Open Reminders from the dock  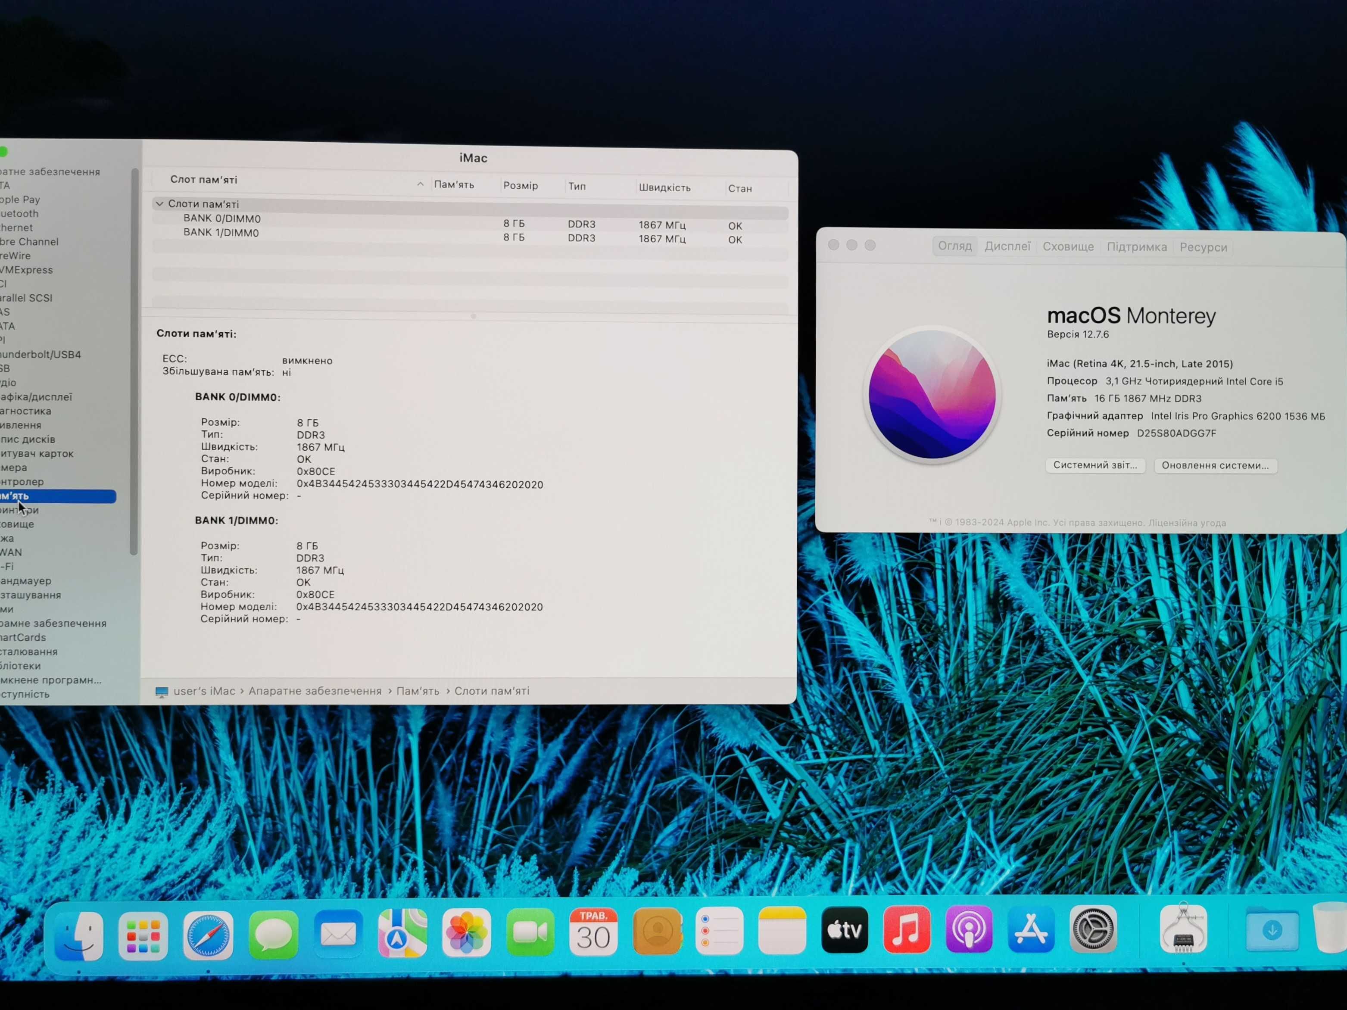[x=719, y=931]
